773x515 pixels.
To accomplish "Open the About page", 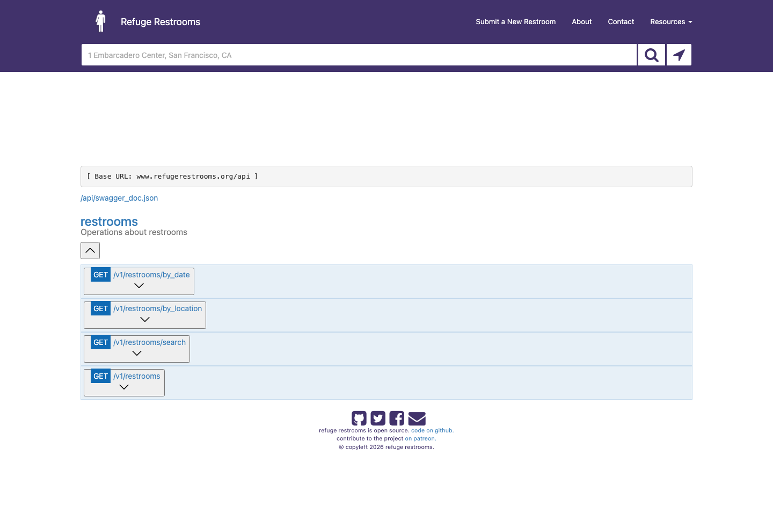I will click(x=581, y=22).
